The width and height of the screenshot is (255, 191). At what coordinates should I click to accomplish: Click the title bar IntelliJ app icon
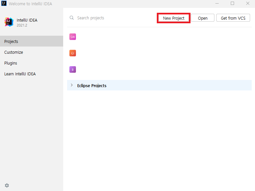click(x=4, y=3)
